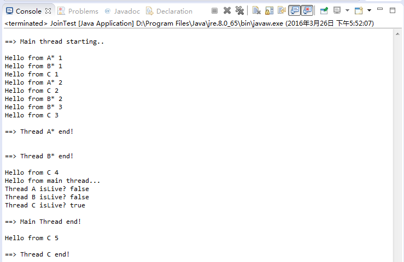Click 'Hello from C 1' line

[x=32, y=74]
